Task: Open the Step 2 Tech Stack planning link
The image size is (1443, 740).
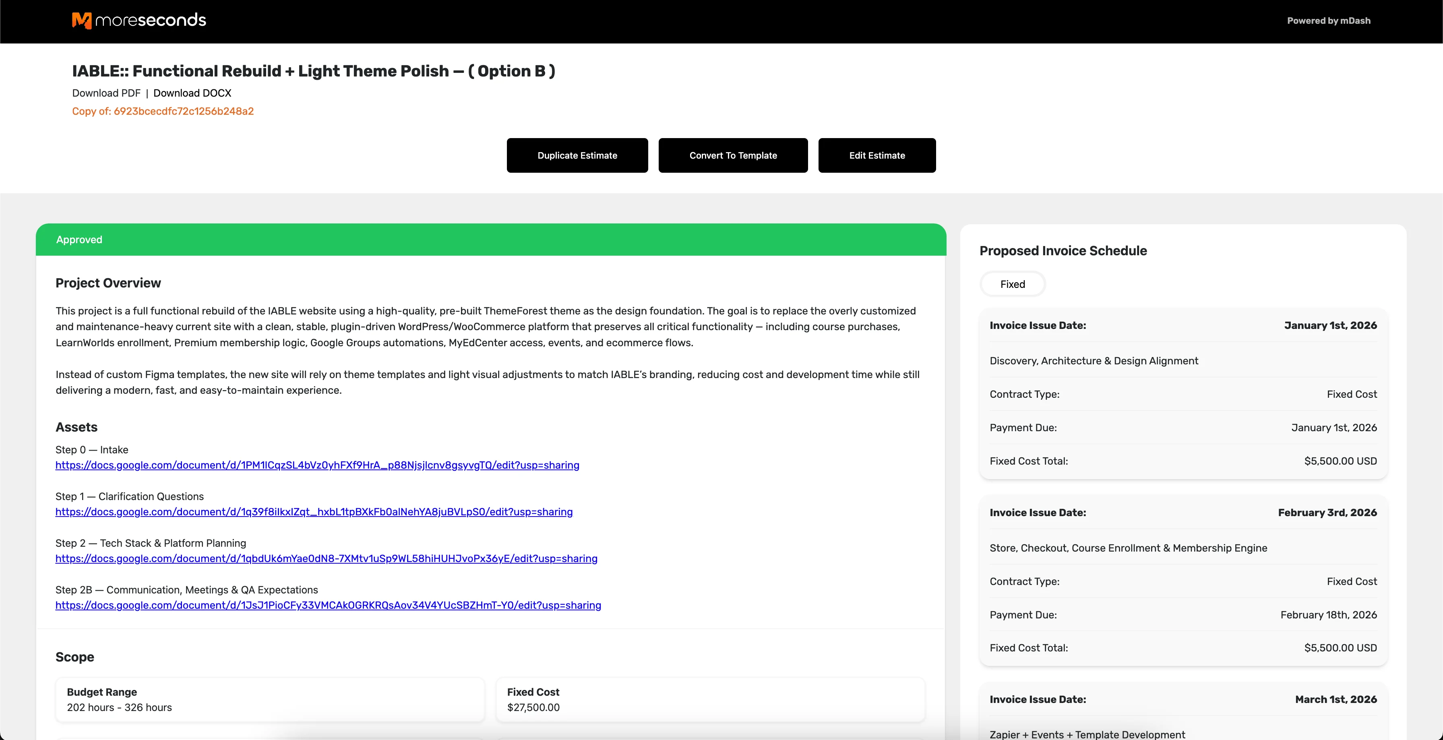Action: tap(326, 558)
